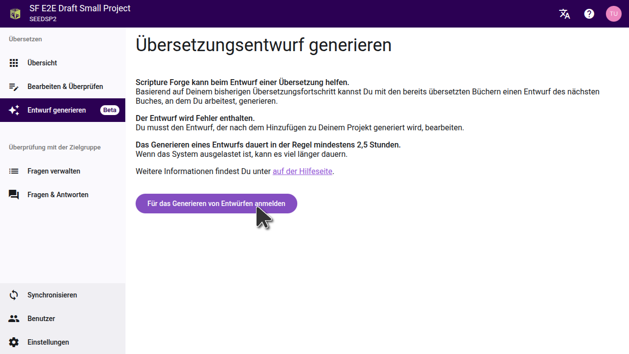Click the sparkle icon beside Entwurf generieren
The image size is (629, 354).
point(14,110)
